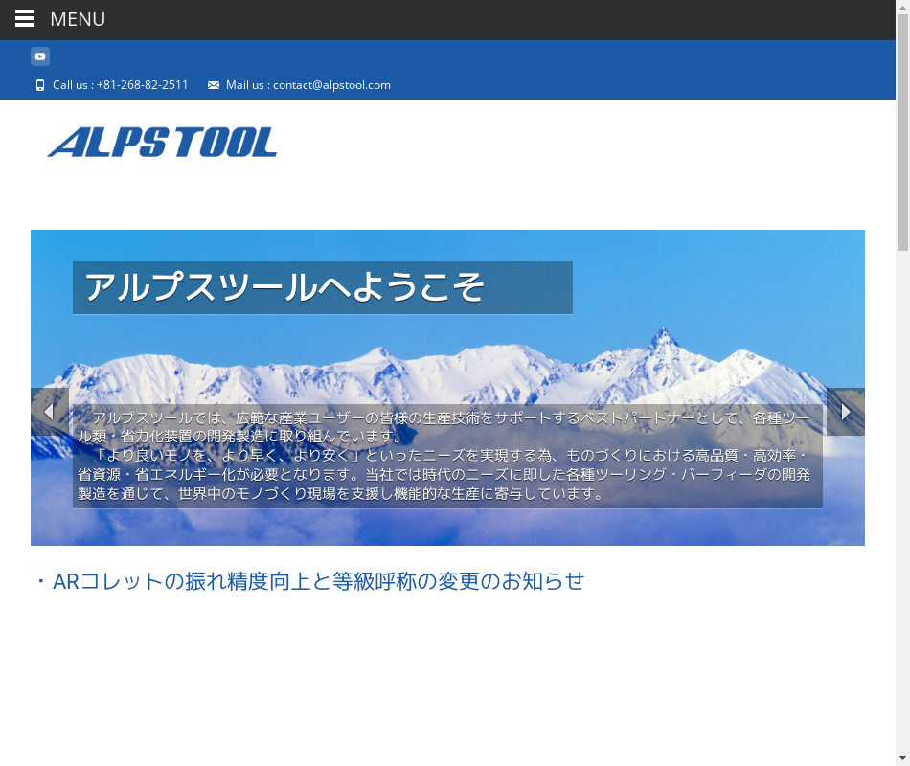Screen dimensions: 910x766
Task: Click the Call us phone number
Action: (121, 85)
